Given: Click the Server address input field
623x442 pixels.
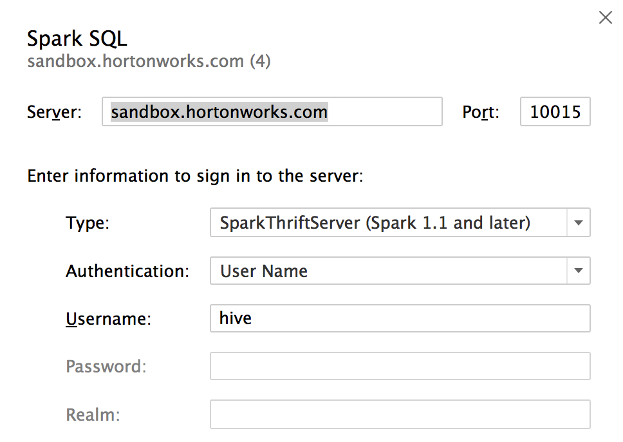Looking at the screenshot, I should coord(272,112).
